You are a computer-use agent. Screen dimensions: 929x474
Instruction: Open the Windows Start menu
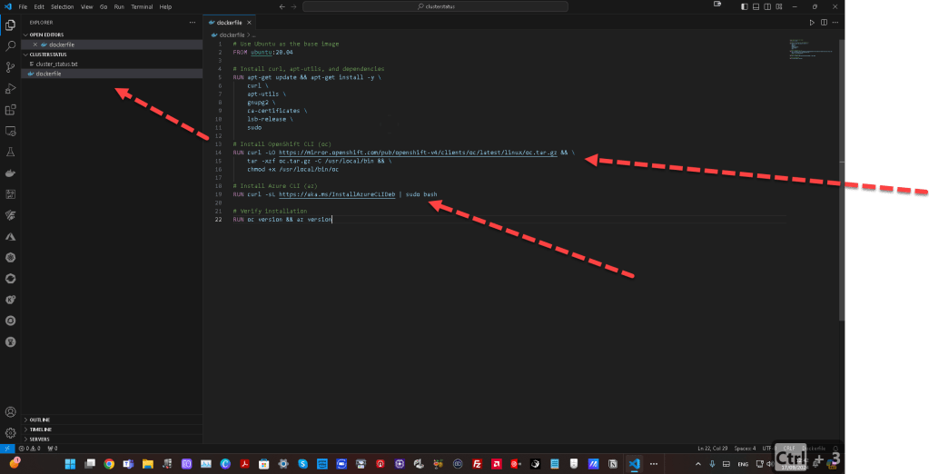(70, 464)
